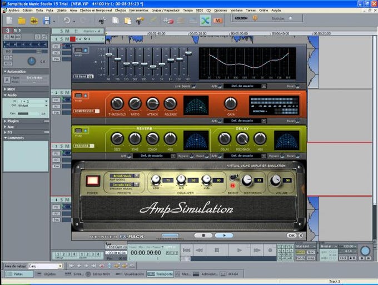Click the Goldon logo in toolbar
The image size is (378, 285).
point(241,18)
